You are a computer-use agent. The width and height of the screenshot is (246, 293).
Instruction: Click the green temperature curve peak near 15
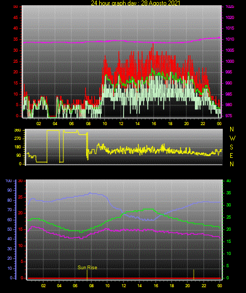click(x=148, y=209)
